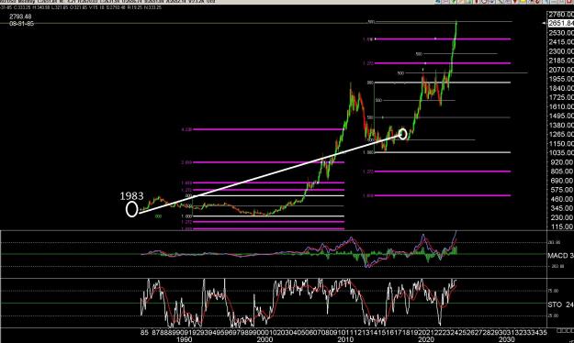
Task: Select the 1495.00 price axis label
Action: pyautogui.click(x=561, y=116)
